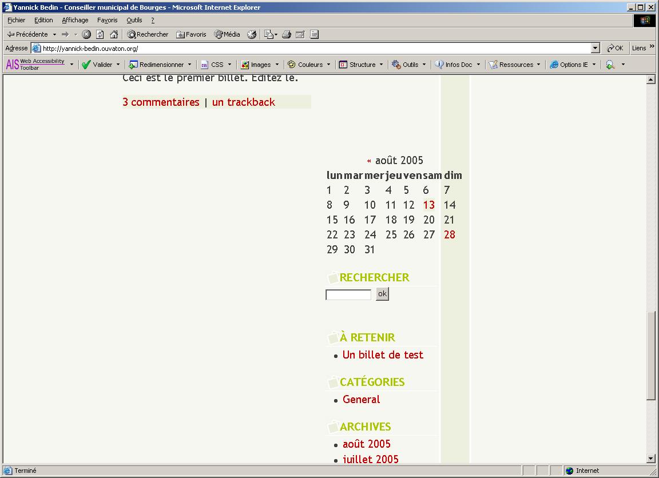Open the Rechercher search toolbar button
The height and width of the screenshot is (478, 659).
pos(148,34)
